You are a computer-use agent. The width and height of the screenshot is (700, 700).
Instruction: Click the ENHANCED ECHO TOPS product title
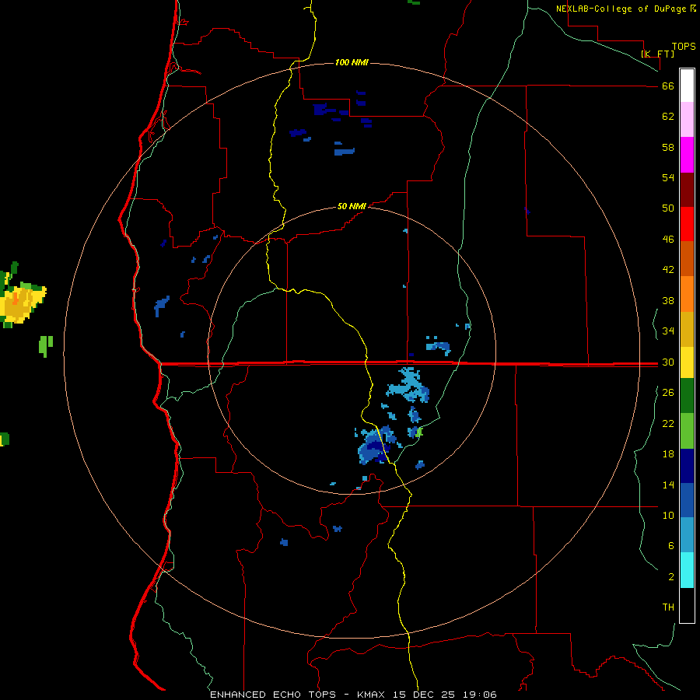(x=273, y=695)
